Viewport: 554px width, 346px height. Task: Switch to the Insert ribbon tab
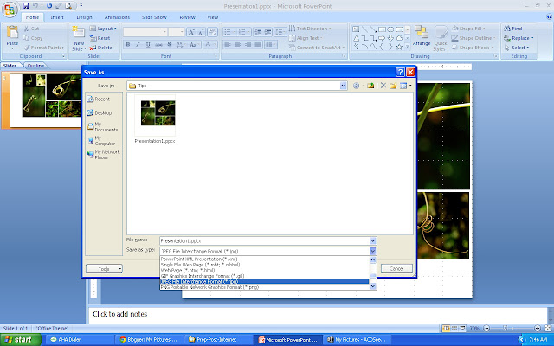[57, 17]
